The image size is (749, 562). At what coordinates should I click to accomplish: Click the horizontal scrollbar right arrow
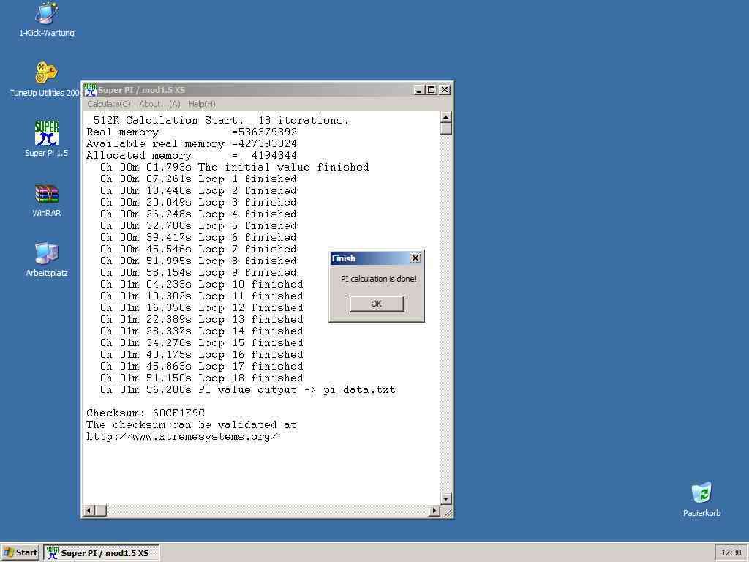click(434, 510)
